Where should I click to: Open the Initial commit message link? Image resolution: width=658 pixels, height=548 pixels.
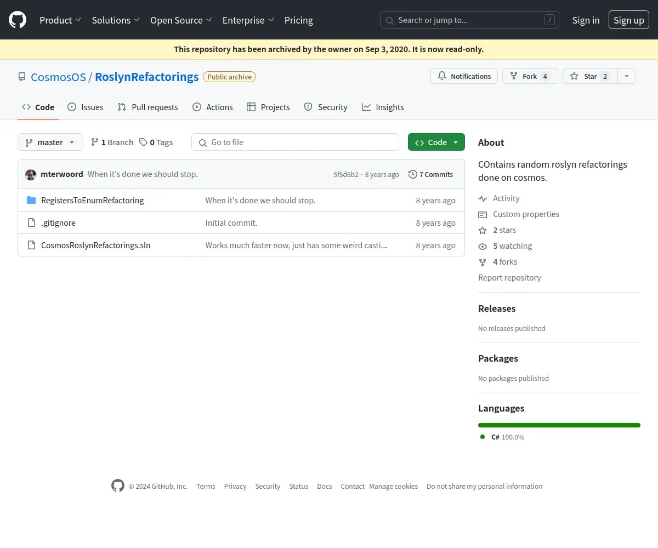[231, 222]
